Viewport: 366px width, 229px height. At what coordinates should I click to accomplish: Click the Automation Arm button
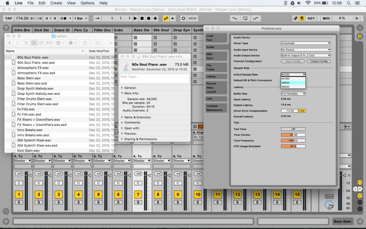(166, 18)
